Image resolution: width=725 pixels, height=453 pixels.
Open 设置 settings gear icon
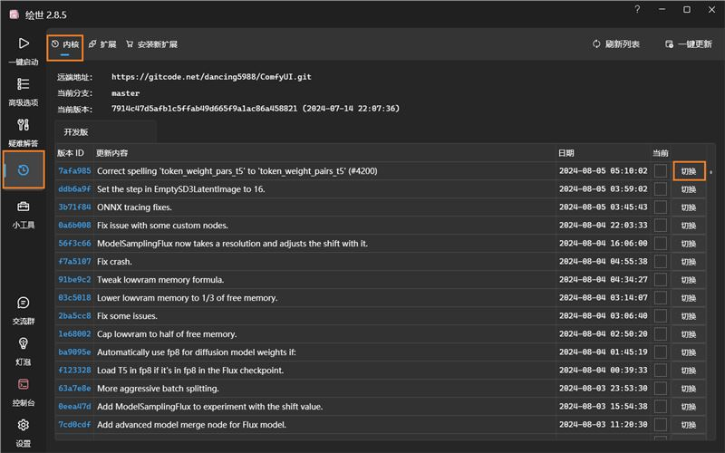pyautogui.click(x=23, y=425)
